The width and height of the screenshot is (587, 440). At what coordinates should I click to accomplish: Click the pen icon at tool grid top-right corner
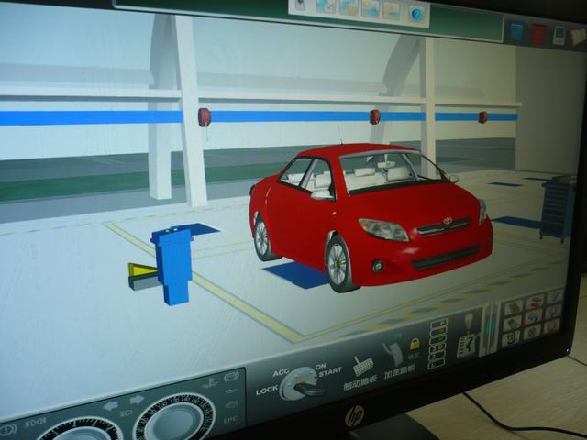coord(555,296)
